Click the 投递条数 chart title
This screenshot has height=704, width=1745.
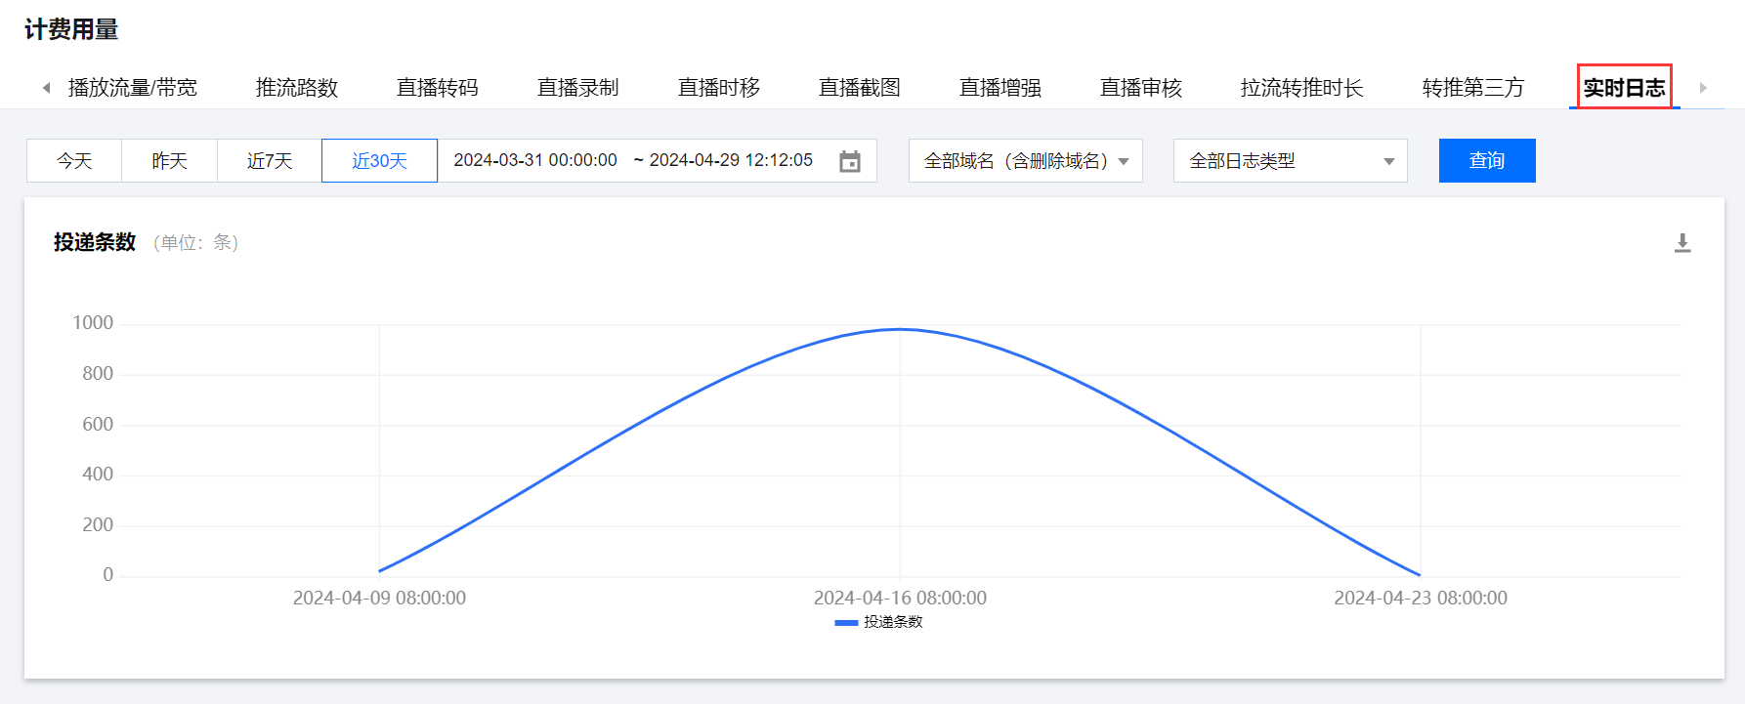tap(95, 242)
